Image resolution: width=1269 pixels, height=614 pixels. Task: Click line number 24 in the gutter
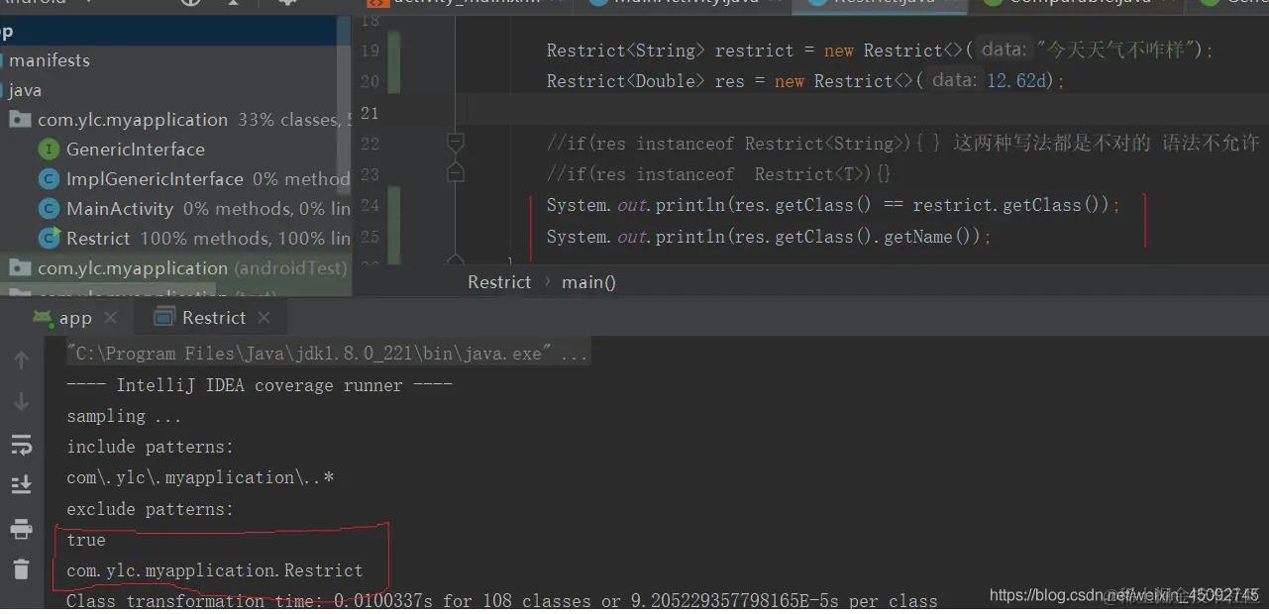pyautogui.click(x=370, y=206)
